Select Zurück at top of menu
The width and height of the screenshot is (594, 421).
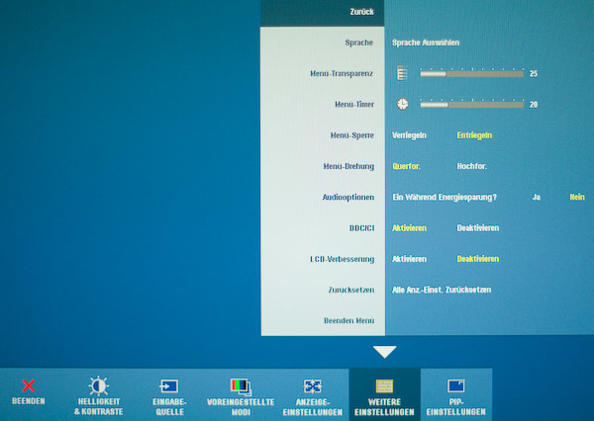[361, 12]
